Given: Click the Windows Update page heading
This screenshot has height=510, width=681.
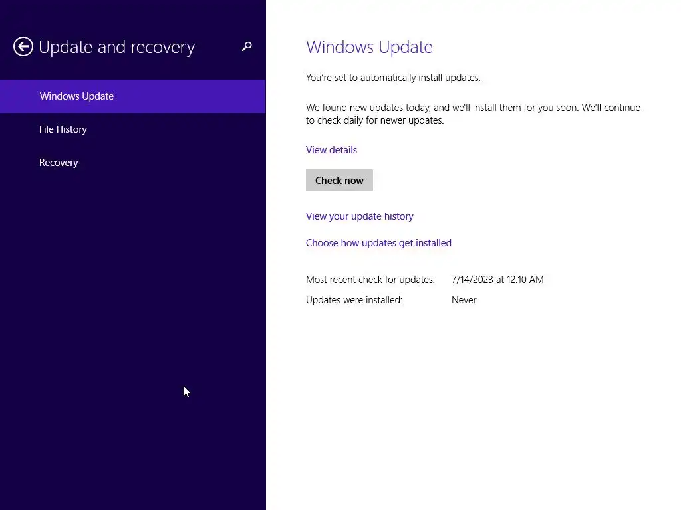Looking at the screenshot, I should click(369, 47).
